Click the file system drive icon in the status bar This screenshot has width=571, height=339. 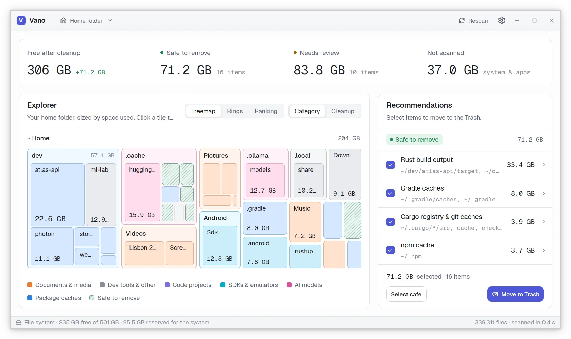click(x=19, y=323)
